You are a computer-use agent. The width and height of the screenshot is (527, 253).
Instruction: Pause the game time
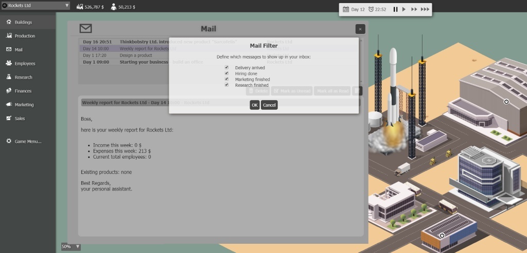pyautogui.click(x=395, y=9)
